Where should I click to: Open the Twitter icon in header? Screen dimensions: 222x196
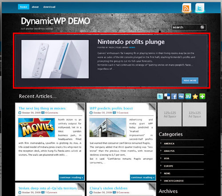199,8
